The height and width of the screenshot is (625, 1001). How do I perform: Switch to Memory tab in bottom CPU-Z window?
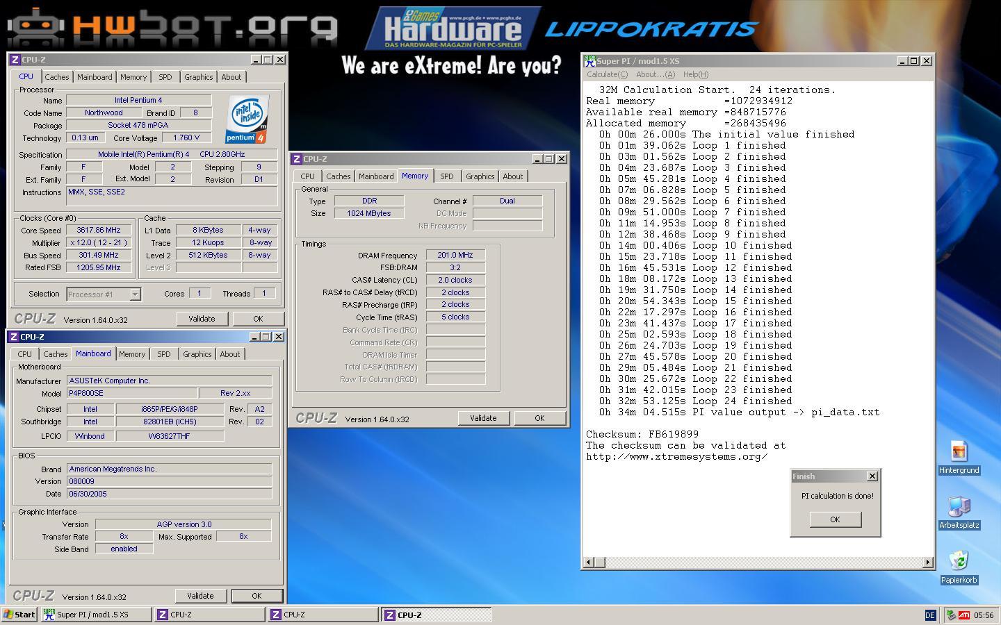(132, 354)
